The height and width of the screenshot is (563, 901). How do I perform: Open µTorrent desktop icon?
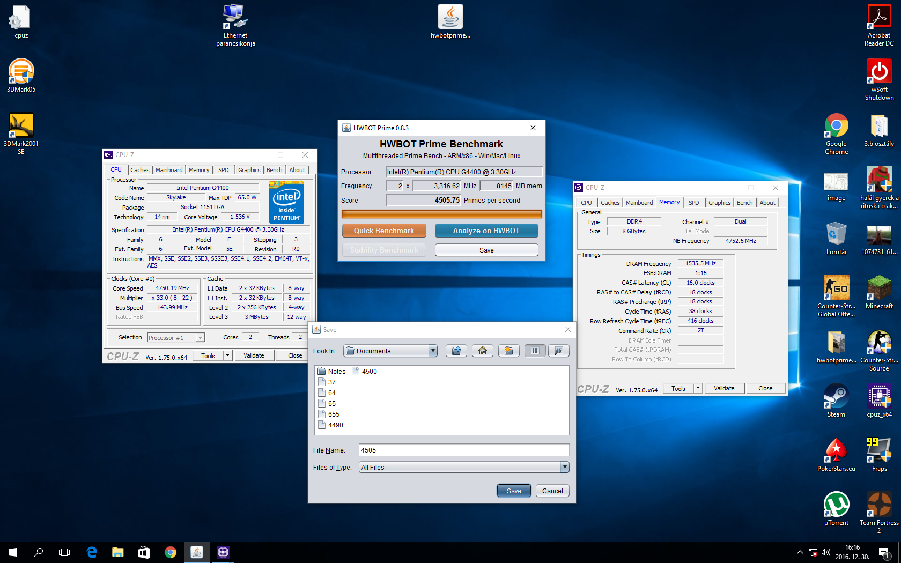pos(836,508)
